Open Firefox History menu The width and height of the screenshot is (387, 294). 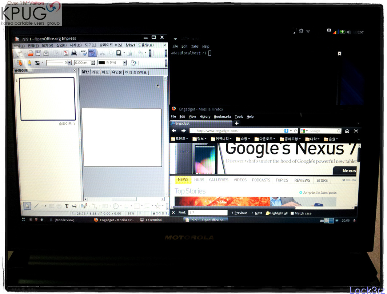tap(205, 117)
